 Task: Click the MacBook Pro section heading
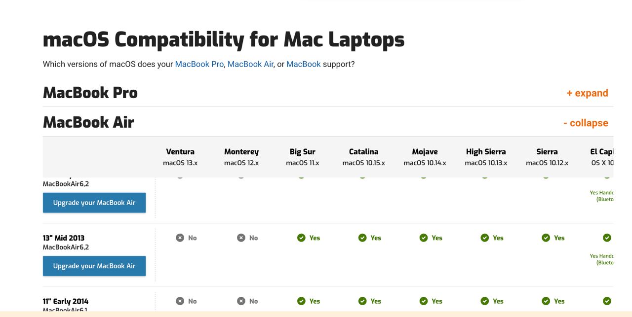(x=90, y=93)
